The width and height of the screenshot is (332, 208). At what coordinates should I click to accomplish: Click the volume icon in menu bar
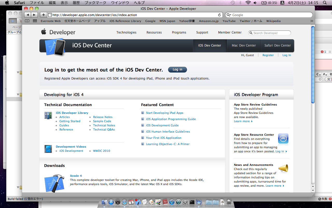pos(255,3)
